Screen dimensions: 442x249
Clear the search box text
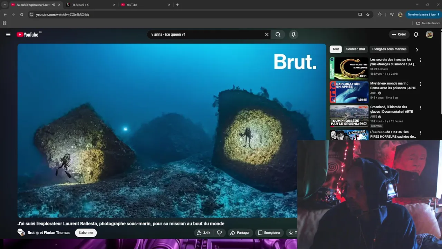[267, 35]
